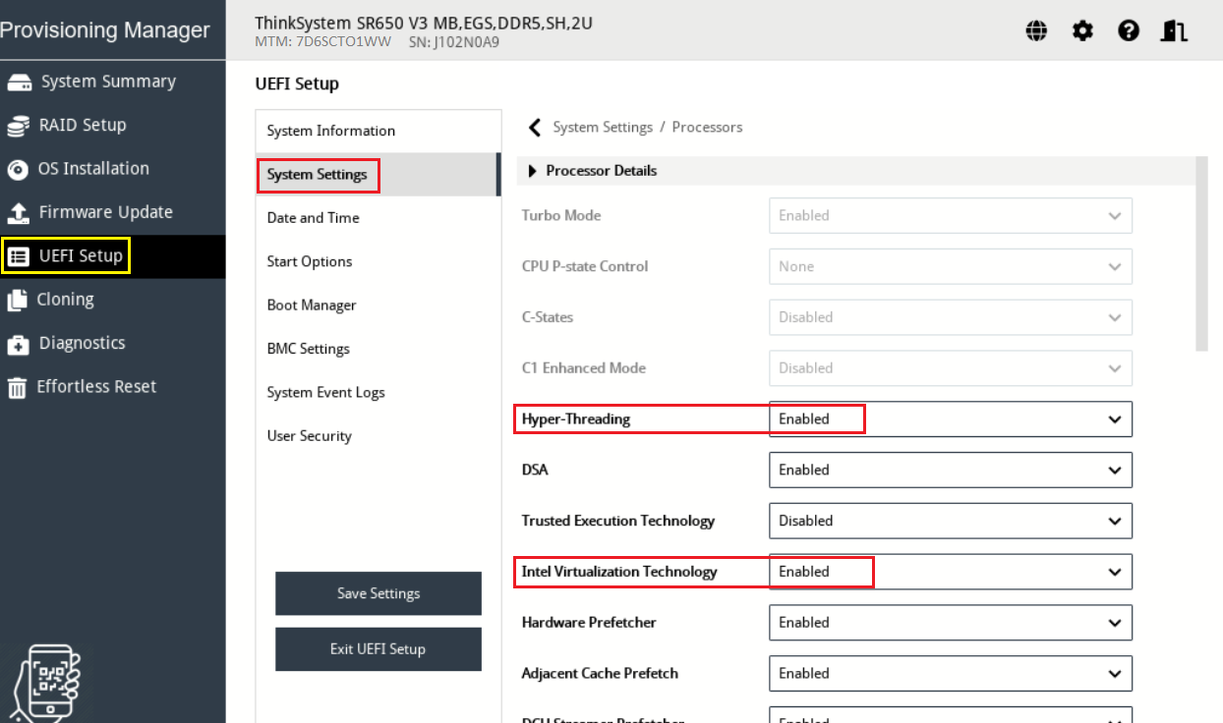
Task: Expand the Processor Details section
Action: point(533,171)
